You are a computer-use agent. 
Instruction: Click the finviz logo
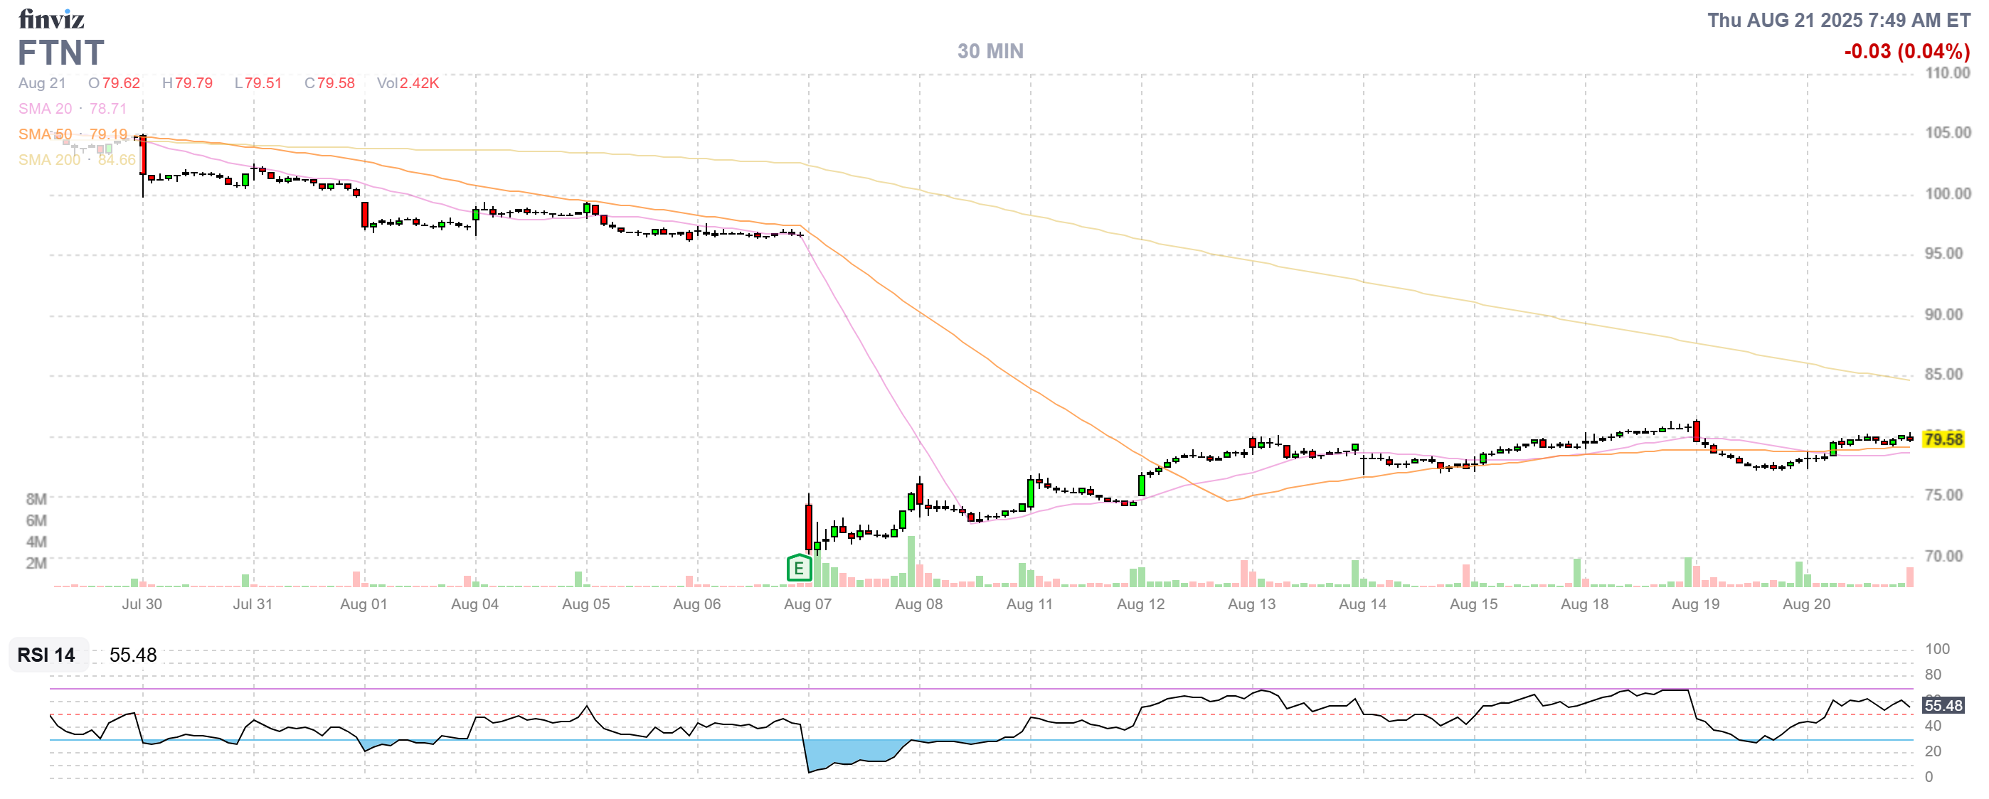coord(52,21)
